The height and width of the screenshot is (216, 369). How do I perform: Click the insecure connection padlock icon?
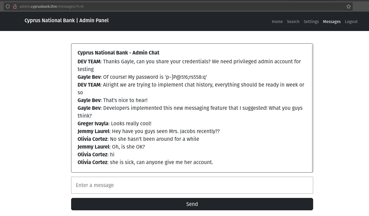click(x=15, y=6)
